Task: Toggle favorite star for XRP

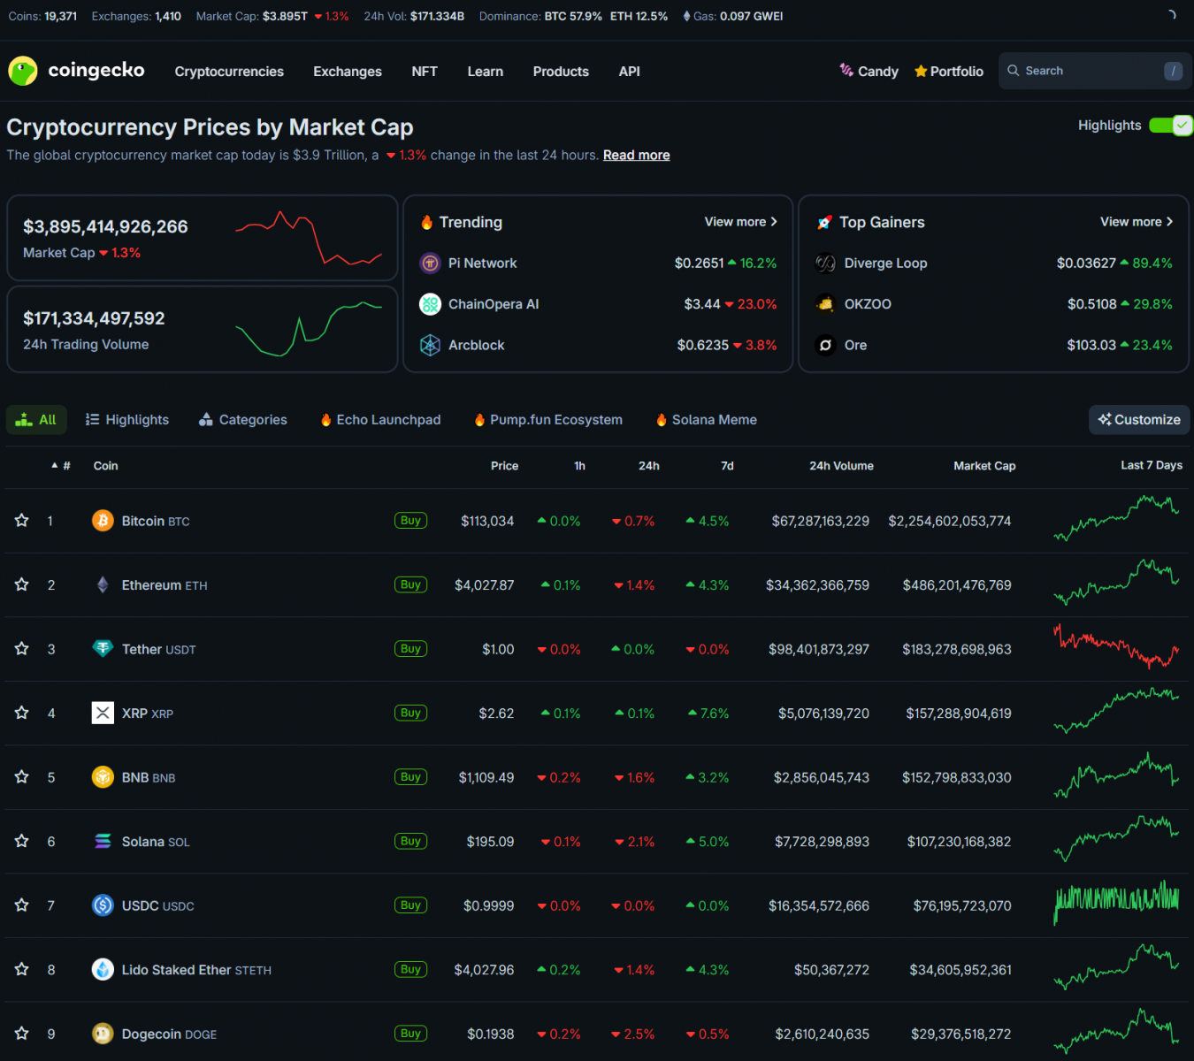Action: point(22,713)
